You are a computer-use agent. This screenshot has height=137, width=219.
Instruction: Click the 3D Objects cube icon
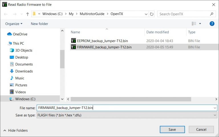point(12,50)
